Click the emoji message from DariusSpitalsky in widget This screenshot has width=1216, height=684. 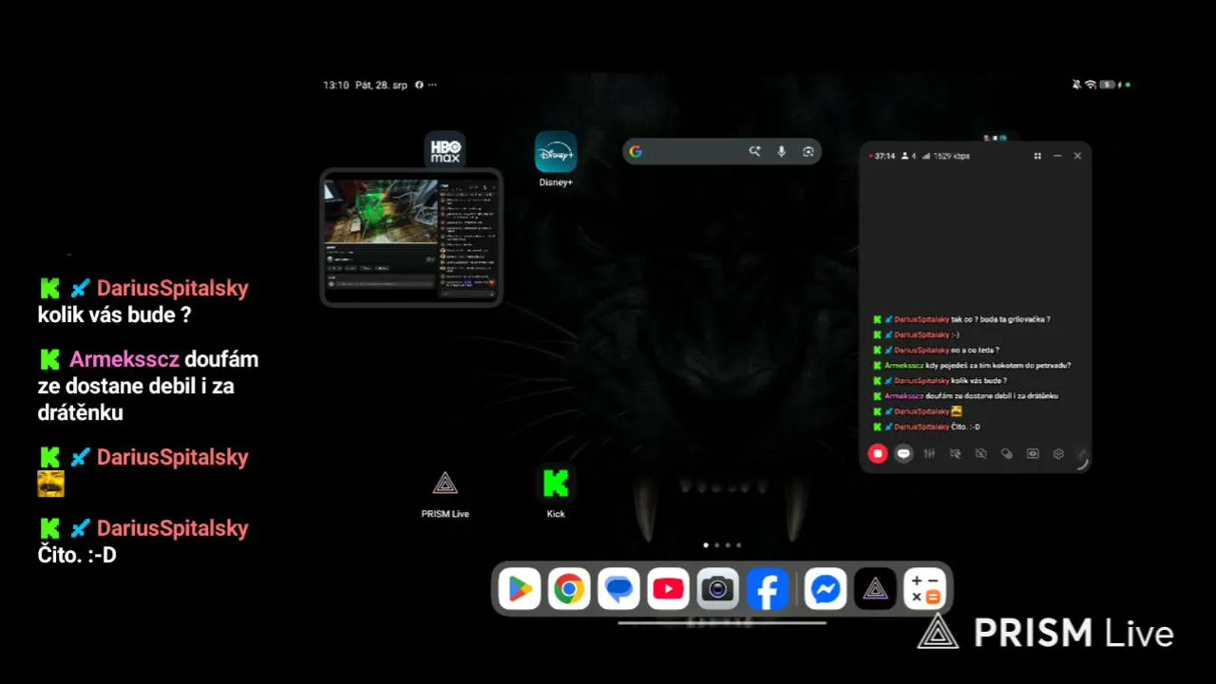[957, 411]
